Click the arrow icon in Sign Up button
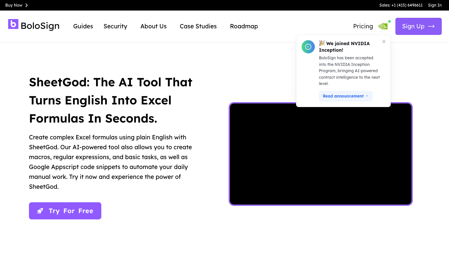 click(431, 26)
